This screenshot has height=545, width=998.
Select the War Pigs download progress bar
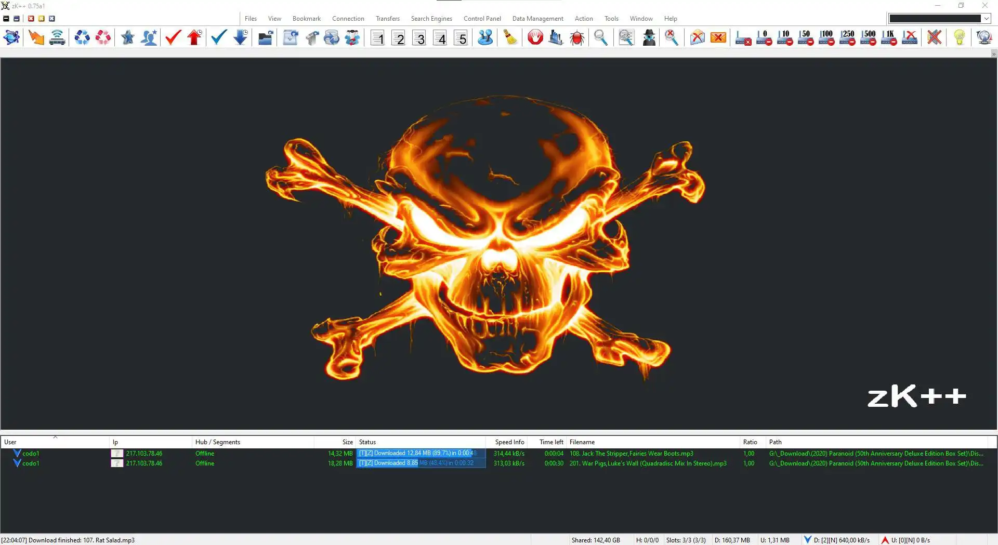tap(421, 463)
